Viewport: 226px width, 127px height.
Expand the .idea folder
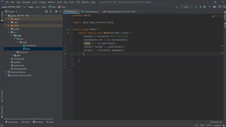[8, 22]
